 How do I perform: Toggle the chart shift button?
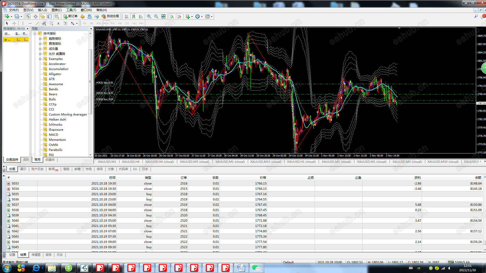point(179,16)
